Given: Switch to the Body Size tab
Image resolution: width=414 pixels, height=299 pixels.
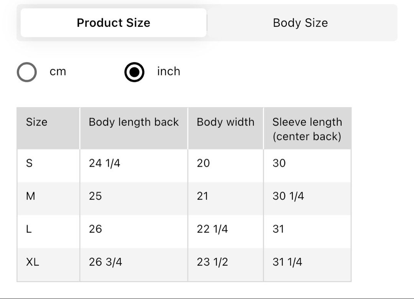Looking at the screenshot, I should (301, 23).
